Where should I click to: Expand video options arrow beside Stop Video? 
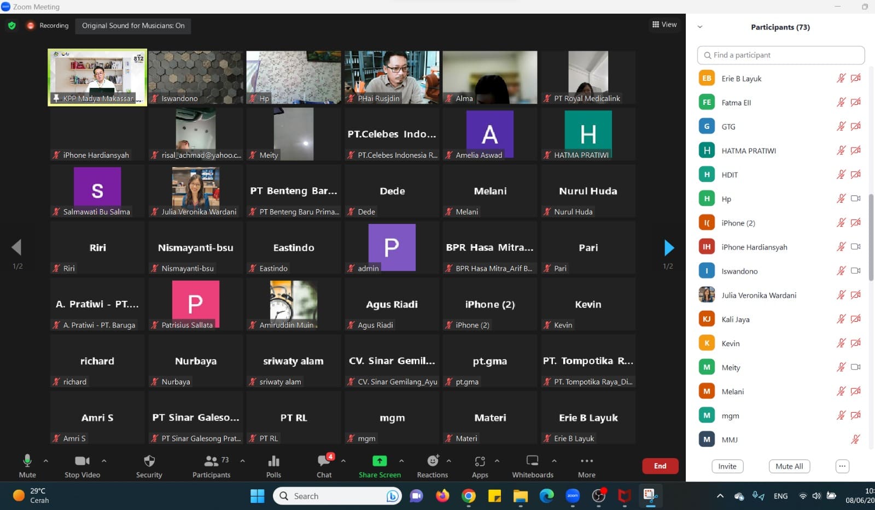104,461
